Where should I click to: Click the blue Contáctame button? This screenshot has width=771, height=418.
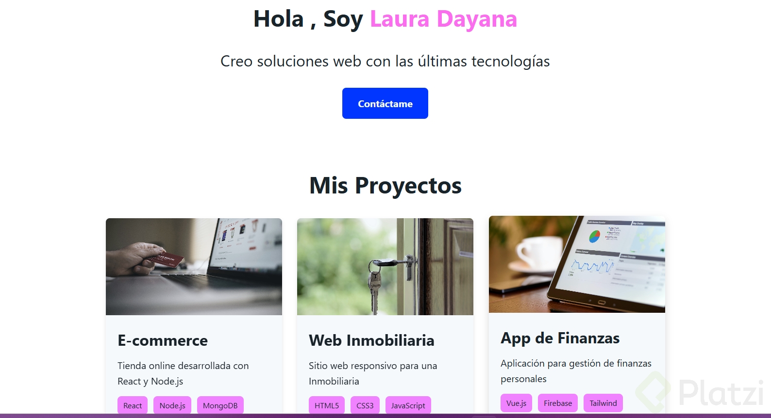click(x=385, y=103)
